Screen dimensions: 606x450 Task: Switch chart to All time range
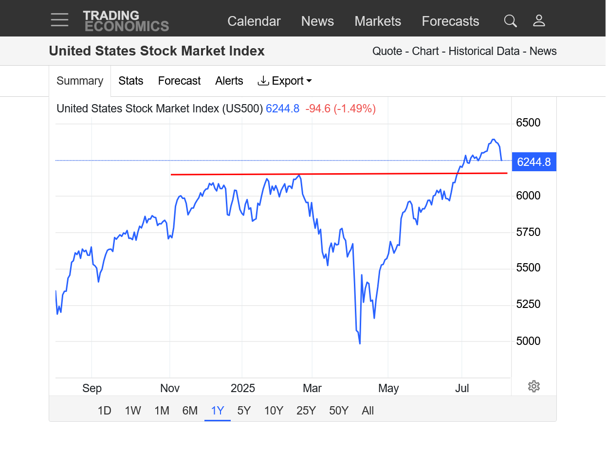pos(368,411)
